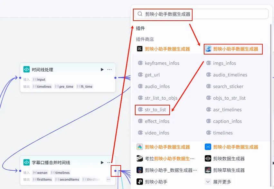Select the blue cube-icon 剪映小助手数据生成器 plugin
Viewport: 274px width, 189px height.
click(x=231, y=49)
